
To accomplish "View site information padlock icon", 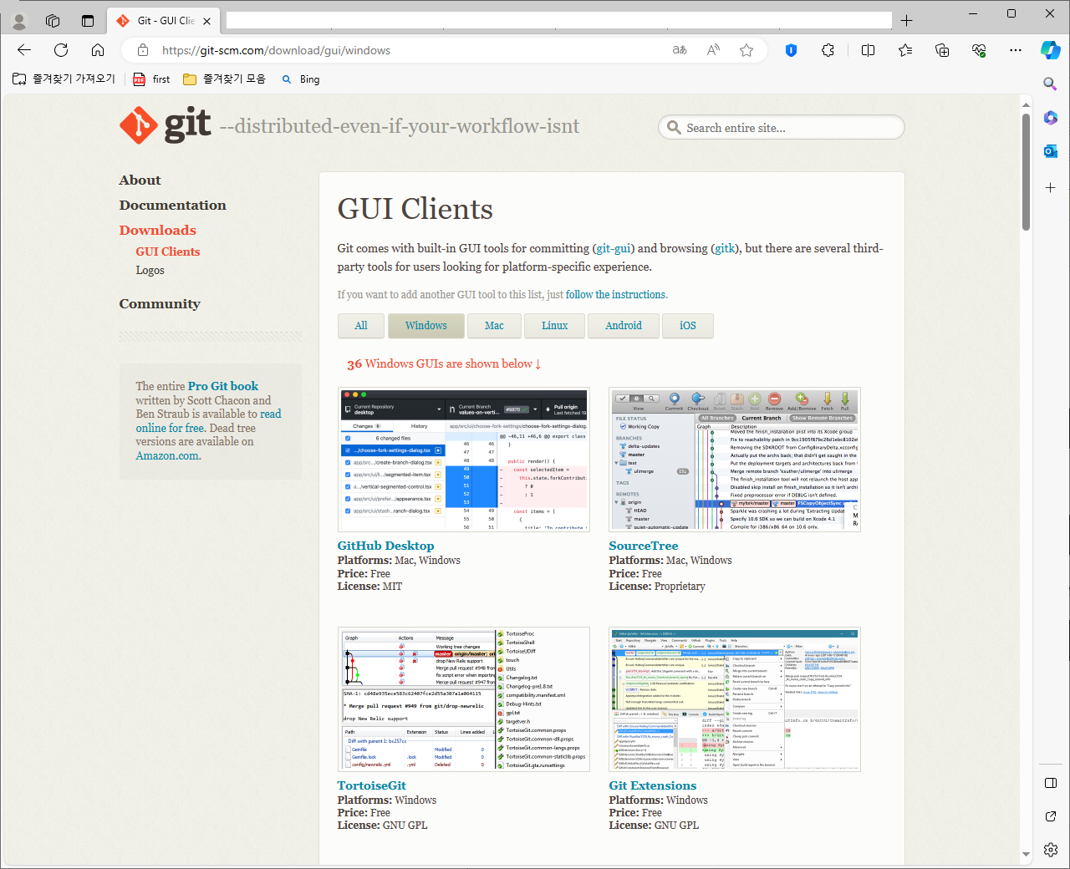I will [x=141, y=50].
